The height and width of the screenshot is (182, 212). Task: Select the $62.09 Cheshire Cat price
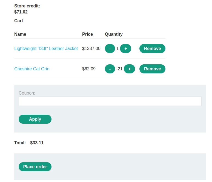89,69
